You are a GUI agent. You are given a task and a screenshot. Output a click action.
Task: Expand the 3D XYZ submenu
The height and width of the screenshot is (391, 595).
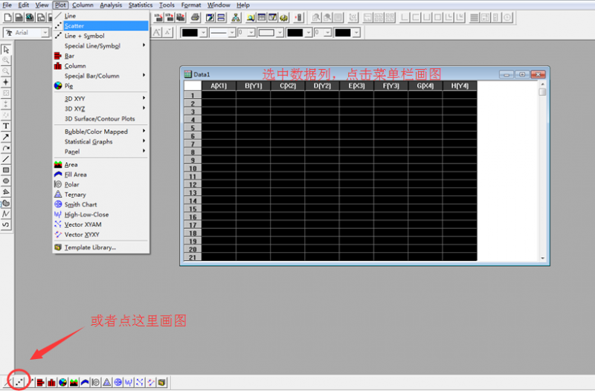click(100, 109)
